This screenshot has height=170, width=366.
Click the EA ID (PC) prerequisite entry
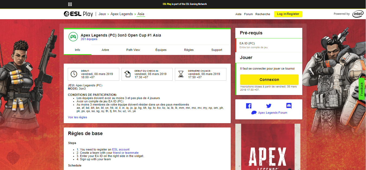coord(269,45)
